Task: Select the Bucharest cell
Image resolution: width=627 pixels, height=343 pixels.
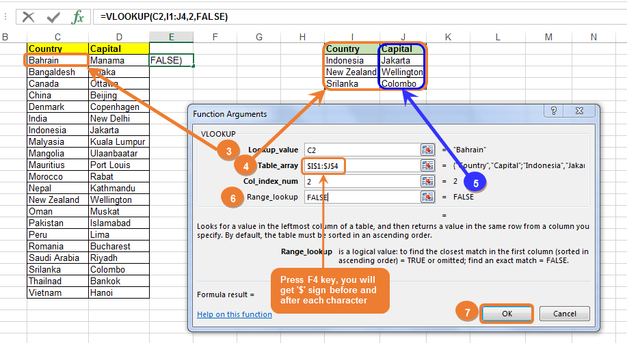Action: [119, 246]
